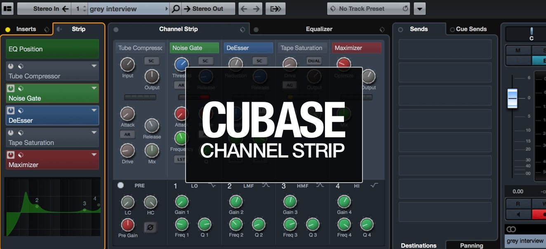Open dropdown arrow next to track preset
The width and height of the screenshot is (546, 249).
[420, 9]
